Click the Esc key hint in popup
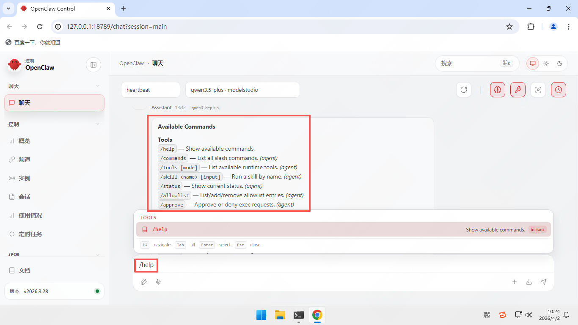578x325 pixels. 240,245
